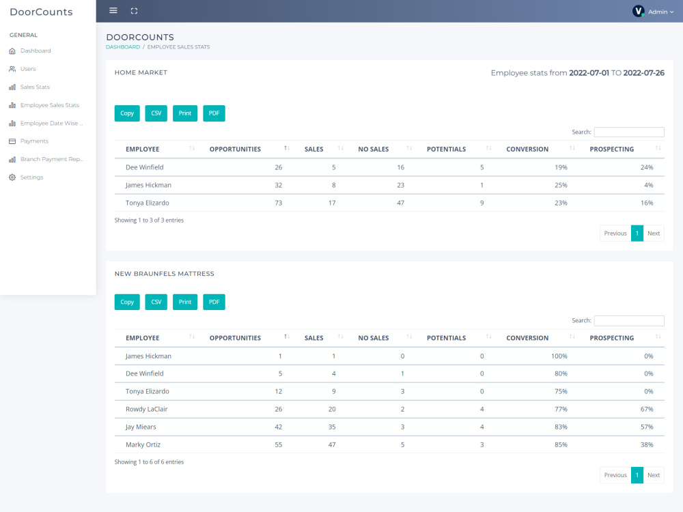Viewport: 683px width, 512px height.
Task: Sort New Braunfels table by Opportunities
Action: [246, 338]
